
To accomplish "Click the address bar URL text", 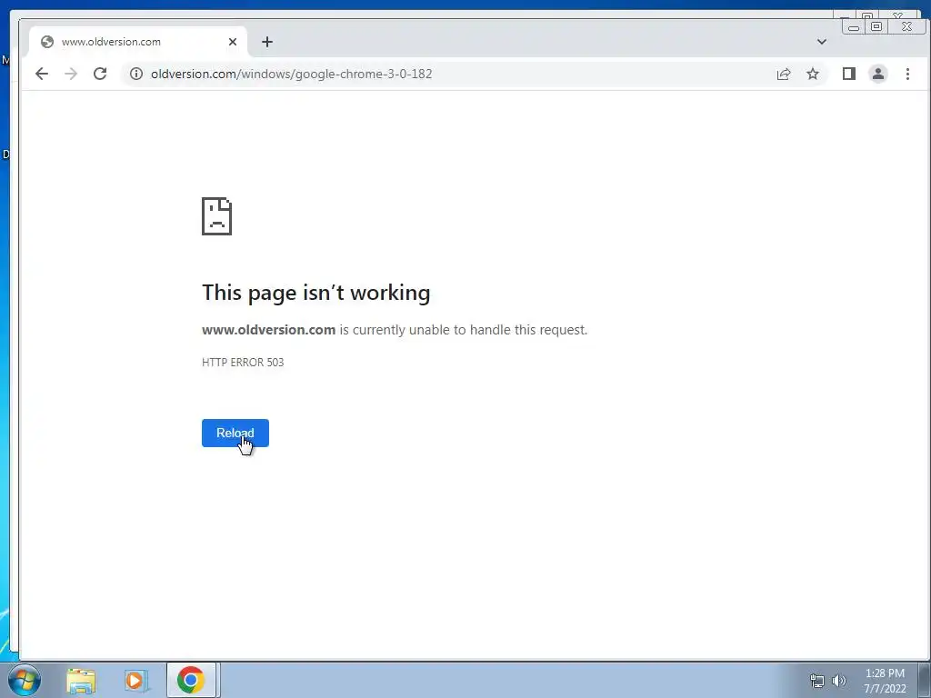I will pyautogui.click(x=292, y=74).
